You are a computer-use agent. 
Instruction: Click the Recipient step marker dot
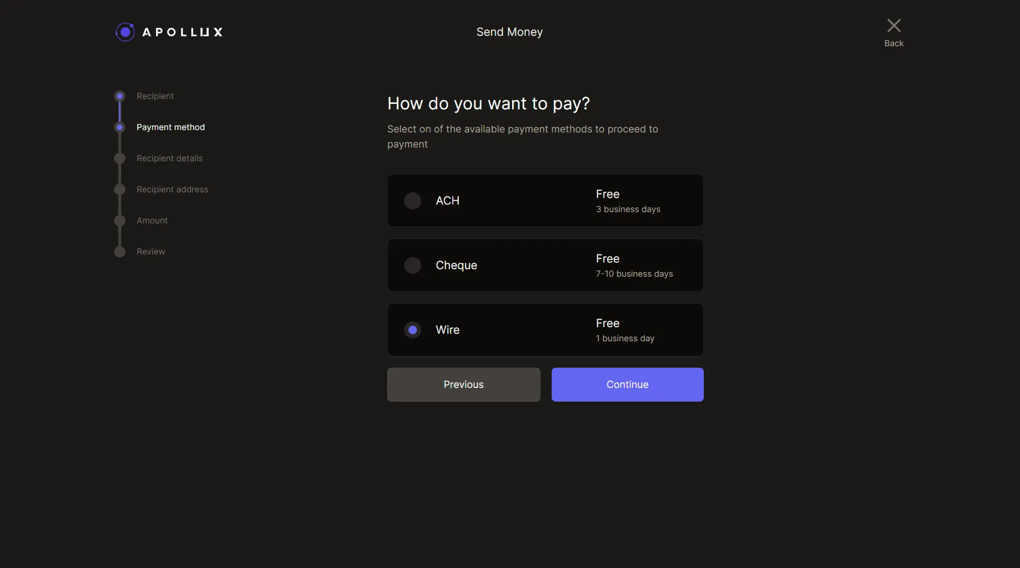(x=120, y=96)
